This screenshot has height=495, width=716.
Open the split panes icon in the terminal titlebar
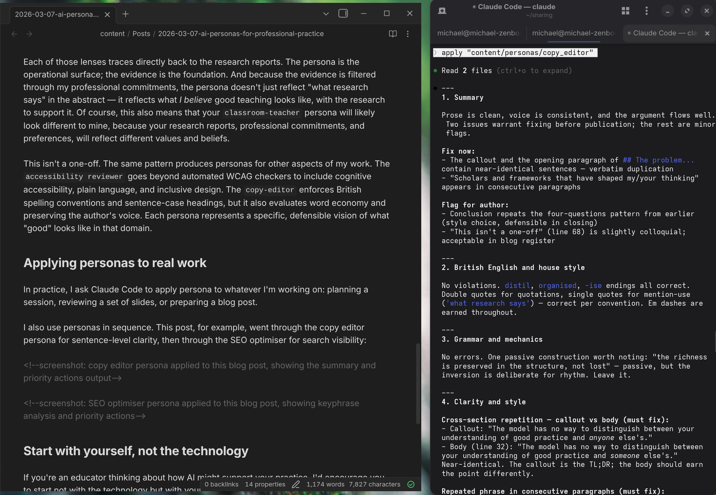625,11
